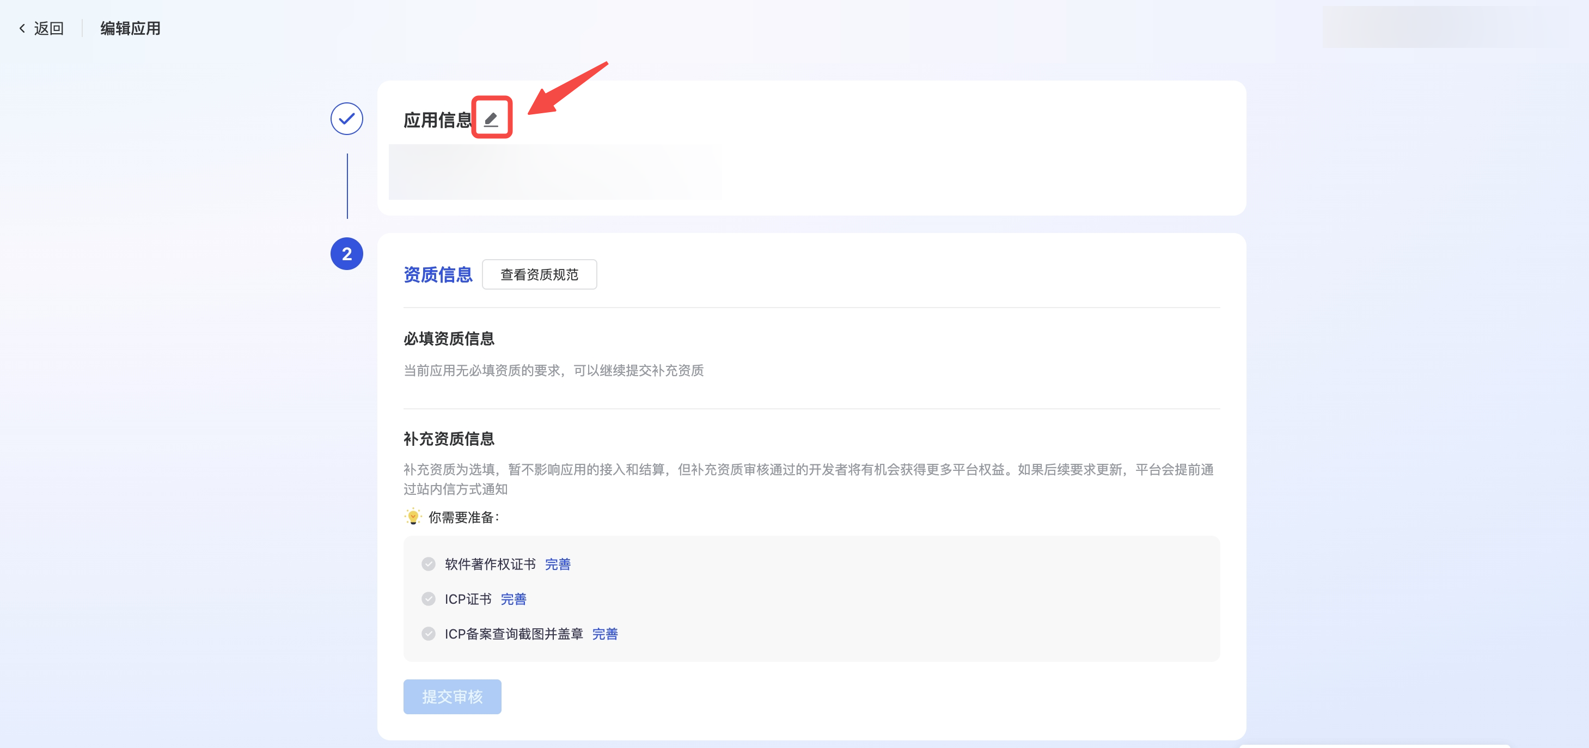
Task: Click 完善 link for ICP备案查询截图并盖章
Action: click(x=604, y=634)
